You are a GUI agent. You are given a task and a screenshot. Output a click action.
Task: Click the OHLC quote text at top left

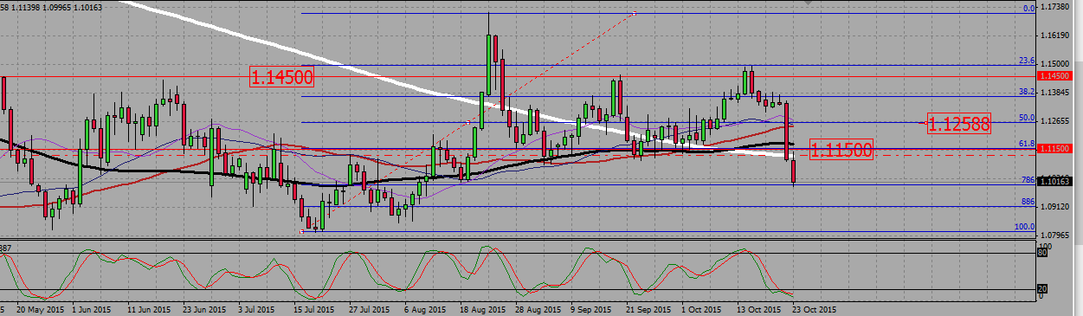[52, 8]
